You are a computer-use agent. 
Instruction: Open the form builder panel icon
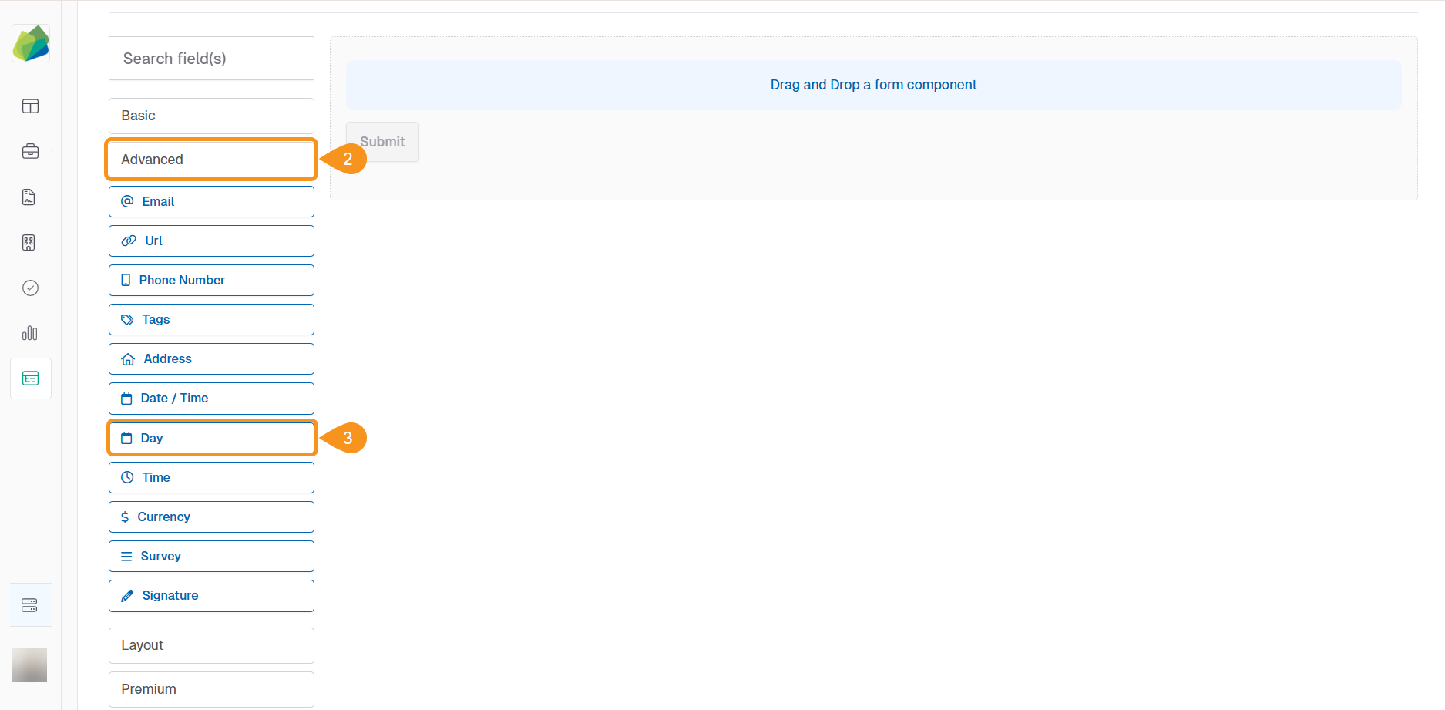coord(30,378)
